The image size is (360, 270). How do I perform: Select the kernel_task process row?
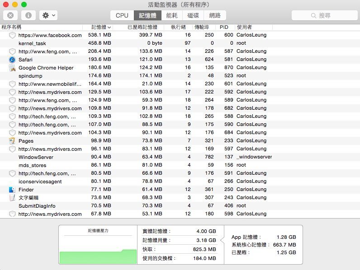pyautogui.click(x=180, y=43)
